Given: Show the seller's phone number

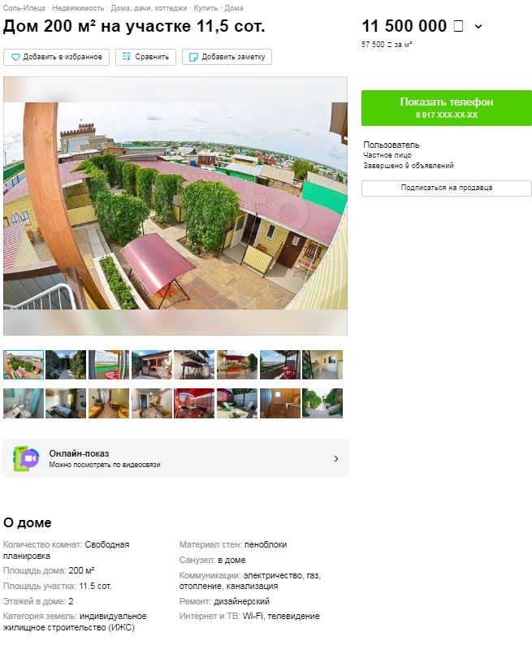Looking at the screenshot, I should coord(447,107).
